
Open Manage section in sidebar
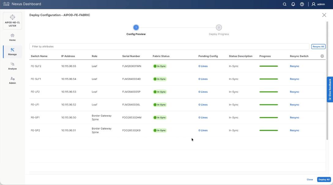(12, 52)
